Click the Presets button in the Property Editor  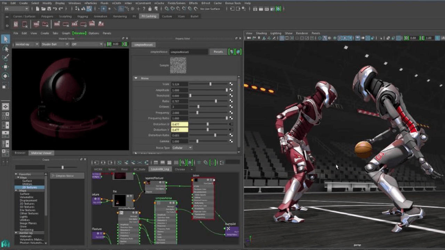point(218,51)
